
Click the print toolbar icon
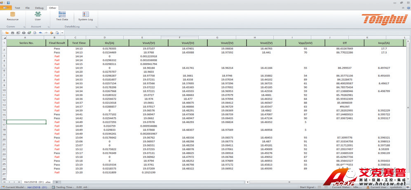click(23, 32)
